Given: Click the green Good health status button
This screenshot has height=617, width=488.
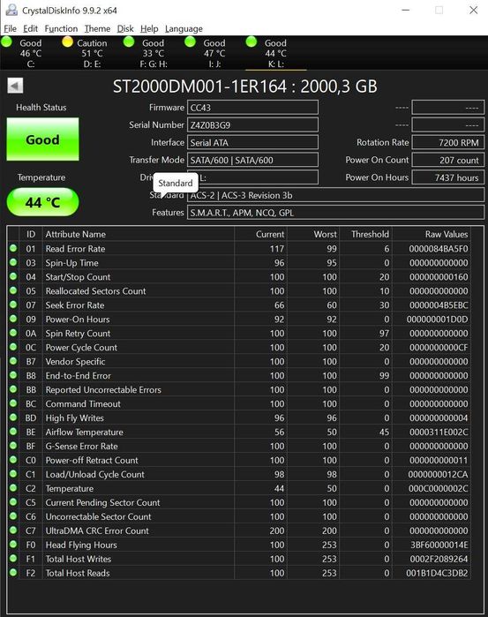Looking at the screenshot, I should pyautogui.click(x=42, y=139).
